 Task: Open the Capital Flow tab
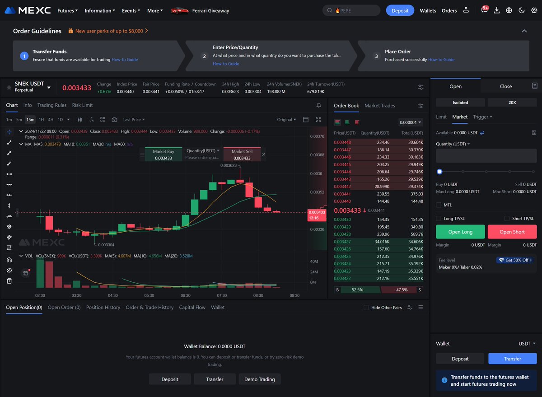[192, 308]
